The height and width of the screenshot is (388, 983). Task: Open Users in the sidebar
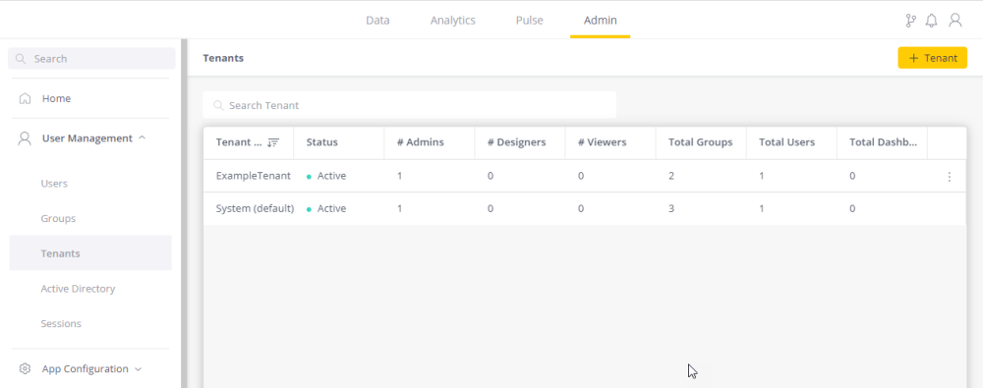pyautogui.click(x=54, y=184)
